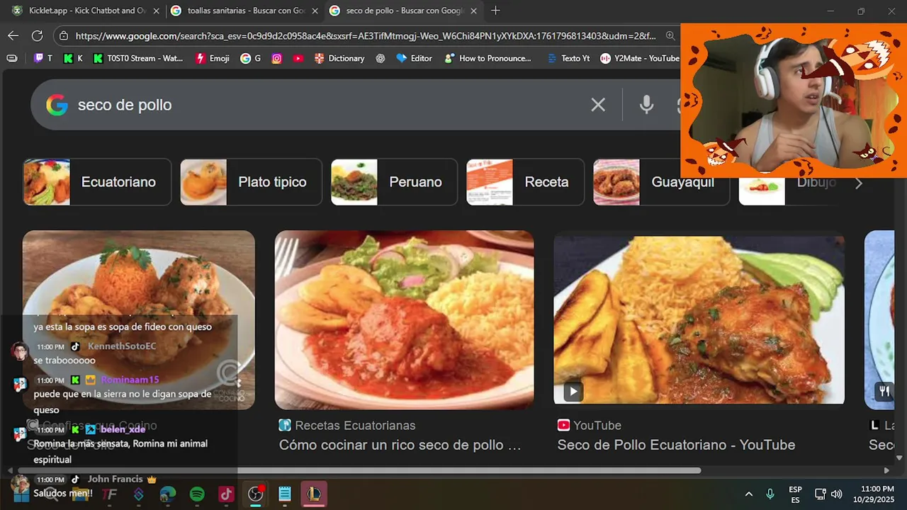Start voice search with the microphone

646,105
